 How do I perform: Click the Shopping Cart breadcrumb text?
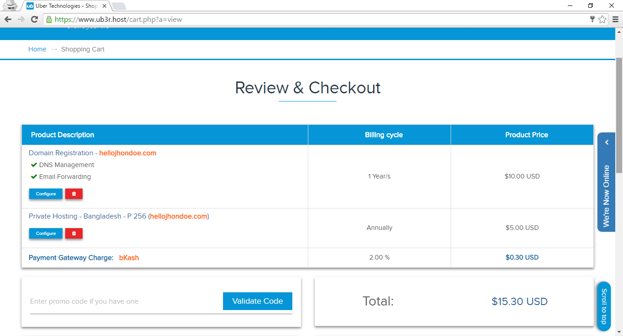click(83, 49)
